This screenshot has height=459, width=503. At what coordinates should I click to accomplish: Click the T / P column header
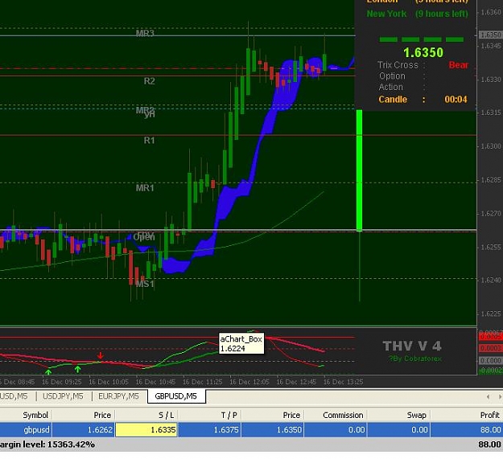[229, 415]
